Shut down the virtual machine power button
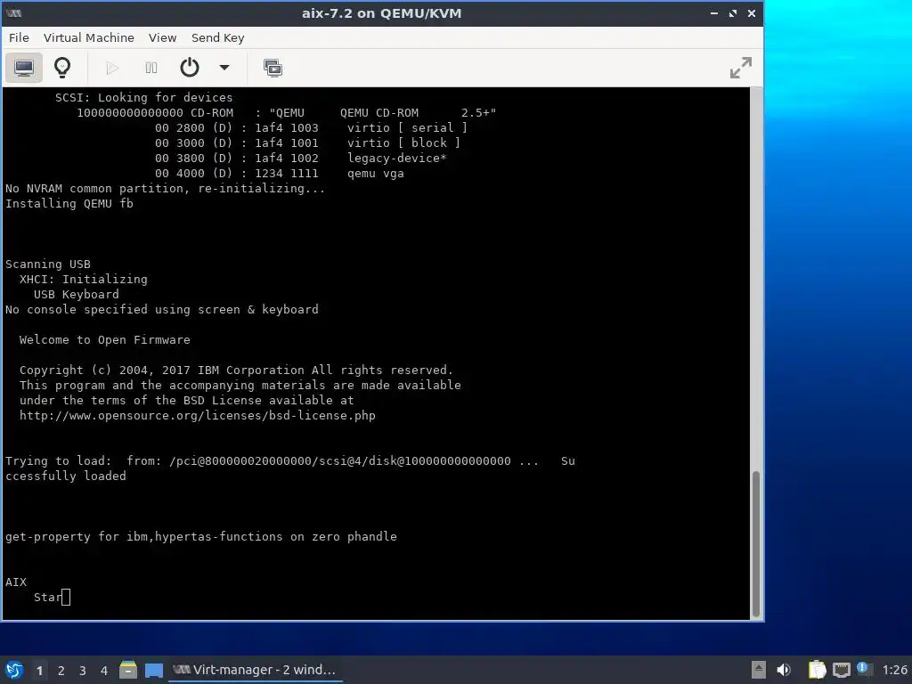The image size is (912, 684). point(190,68)
